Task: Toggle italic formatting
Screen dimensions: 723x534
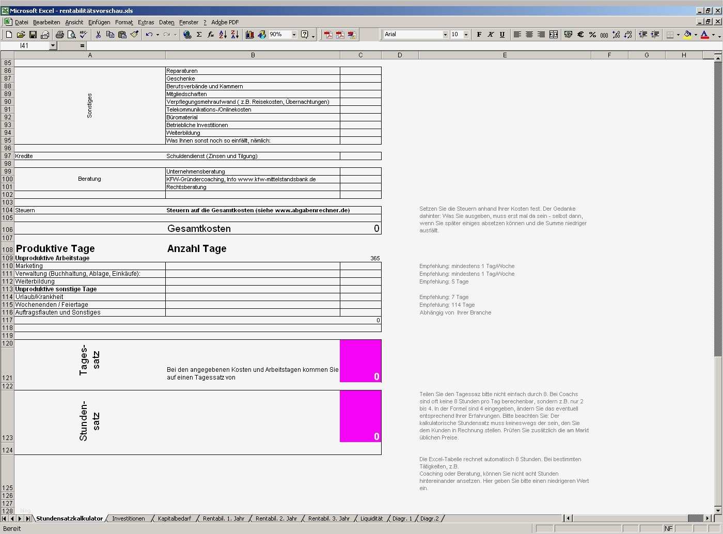Action: click(x=491, y=35)
